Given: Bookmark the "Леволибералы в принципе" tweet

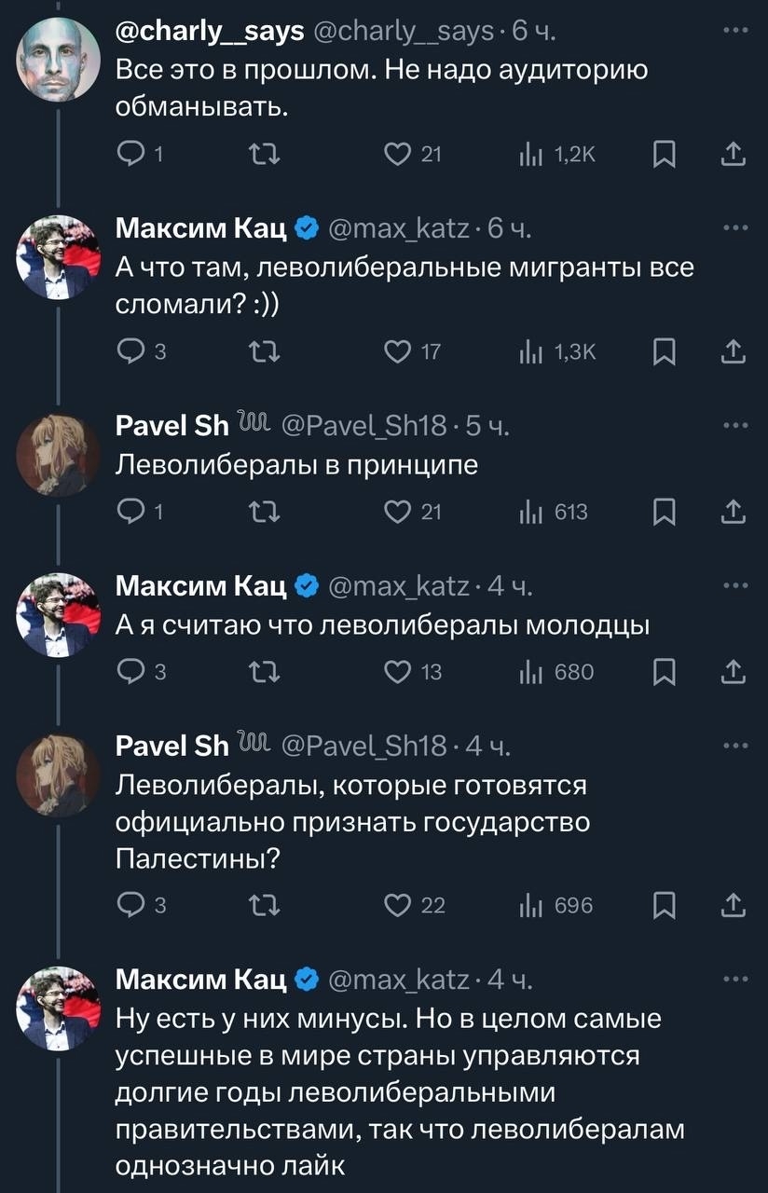Looking at the screenshot, I should (x=663, y=511).
